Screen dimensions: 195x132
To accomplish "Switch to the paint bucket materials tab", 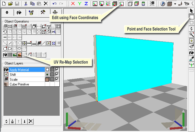I will [19, 12].
